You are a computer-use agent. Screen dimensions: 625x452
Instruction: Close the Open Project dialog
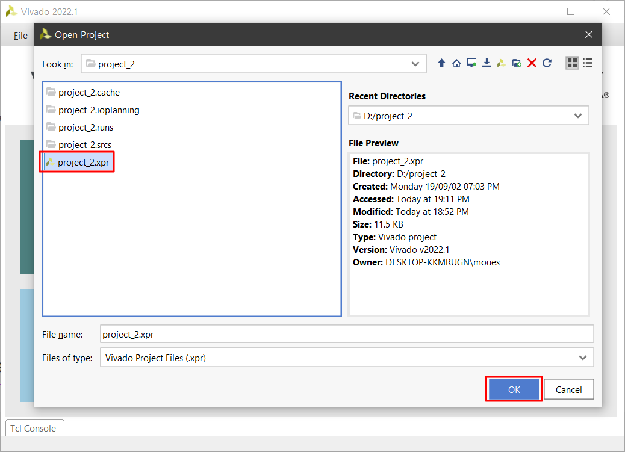589,35
